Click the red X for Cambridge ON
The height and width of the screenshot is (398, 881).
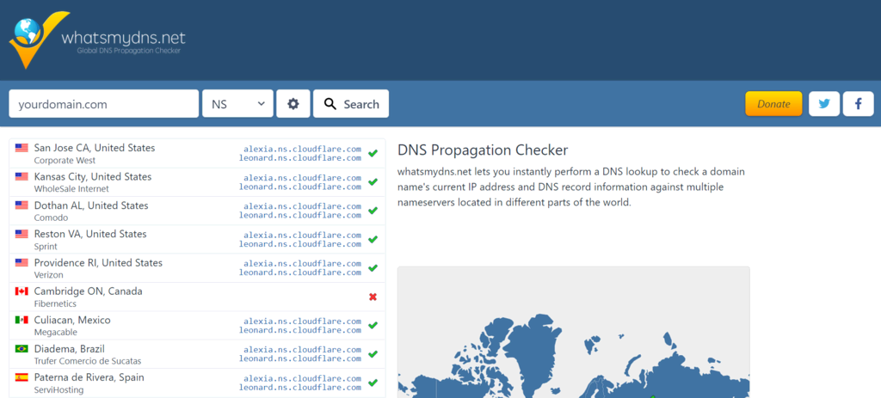click(x=373, y=297)
